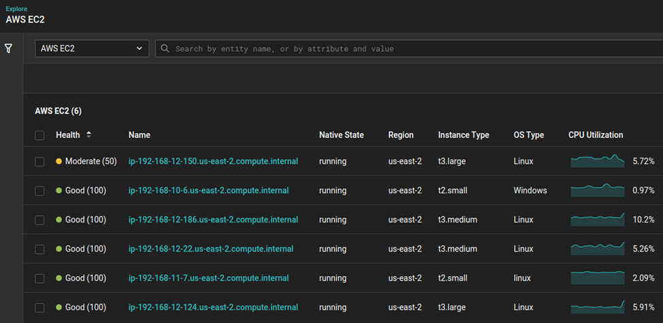The image size is (663, 323).
Task: Click the 5.72% CPU value
Action: click(x=643, y=161)
